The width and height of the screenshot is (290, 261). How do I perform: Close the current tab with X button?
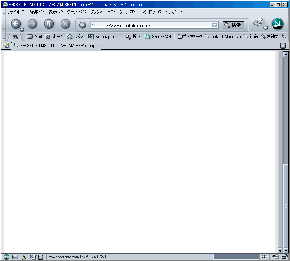[x=283, y=46]
